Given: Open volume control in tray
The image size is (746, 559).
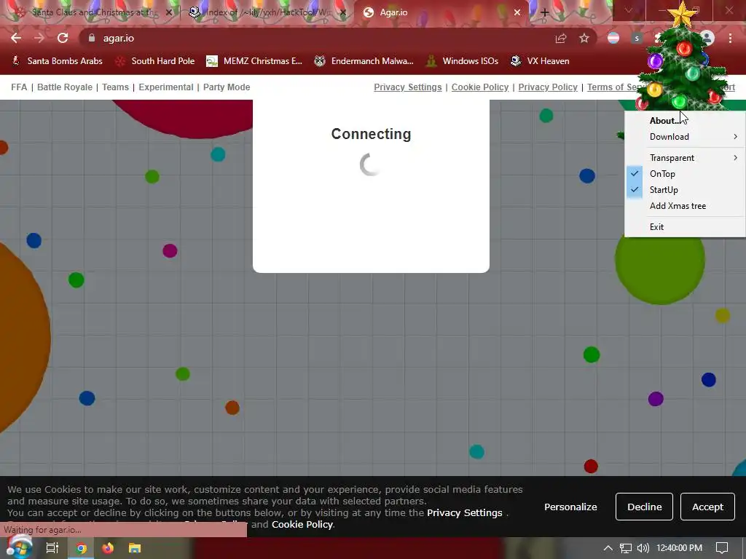Looking at the screenshot, I should pos(643,548).
